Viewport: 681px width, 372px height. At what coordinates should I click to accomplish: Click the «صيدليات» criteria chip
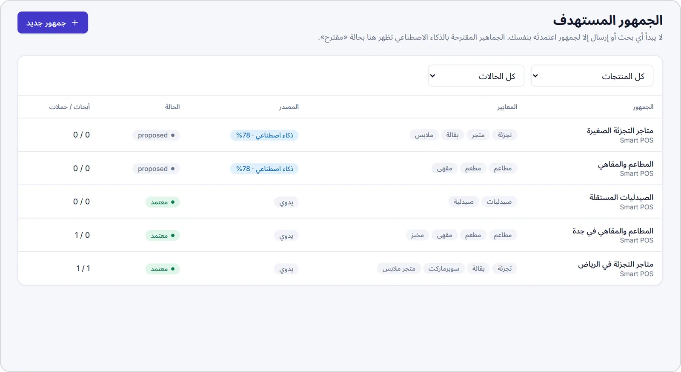coord(499,202)
